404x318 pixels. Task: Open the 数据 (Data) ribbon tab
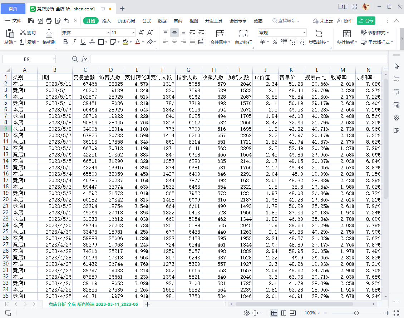point(162,21)
